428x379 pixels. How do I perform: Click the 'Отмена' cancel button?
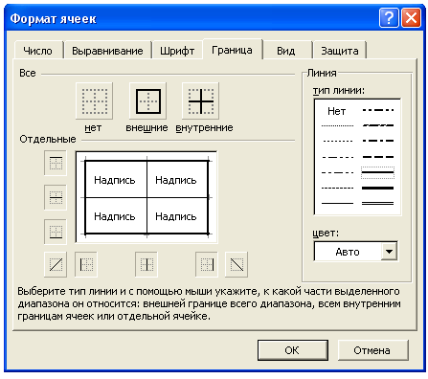click(x=372, y=350)
